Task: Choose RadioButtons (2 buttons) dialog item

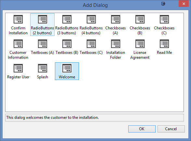Action: click(x=42, y=24)
